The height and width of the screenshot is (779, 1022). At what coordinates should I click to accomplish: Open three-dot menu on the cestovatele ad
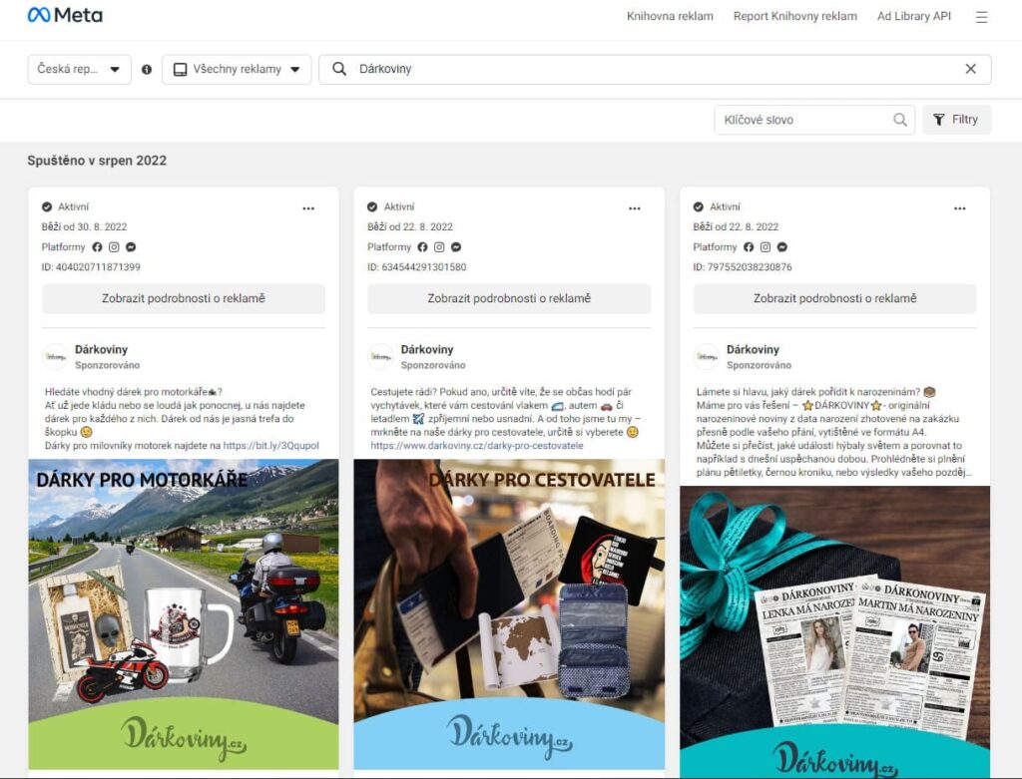click(x=635, y=208)
